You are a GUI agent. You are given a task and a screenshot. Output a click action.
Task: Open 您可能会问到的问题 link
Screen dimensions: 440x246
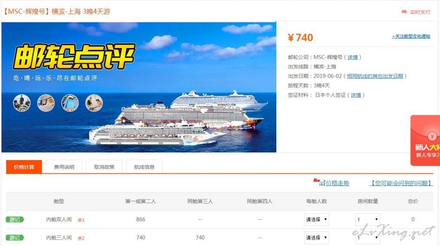pyautogui.click(x=401, y=183)
